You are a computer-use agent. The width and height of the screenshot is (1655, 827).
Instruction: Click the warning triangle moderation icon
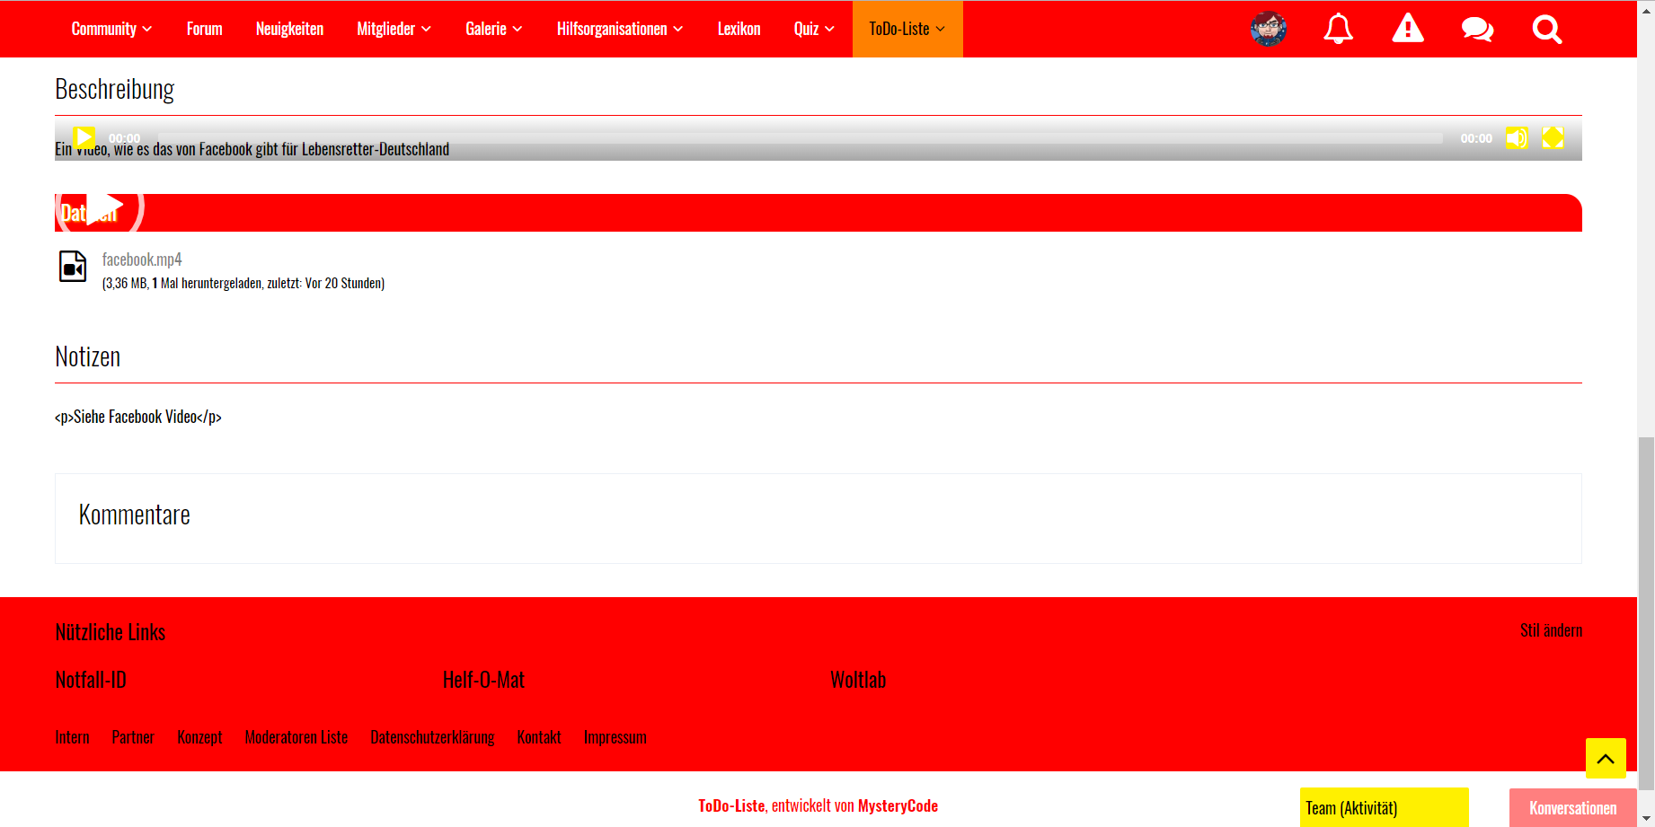point(1407,29)
